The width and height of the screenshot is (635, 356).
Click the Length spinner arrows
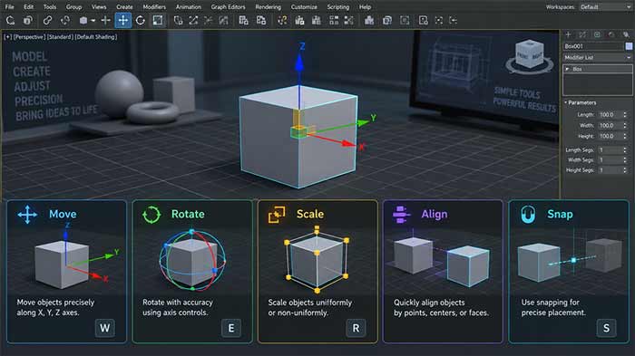pos(625,114)
